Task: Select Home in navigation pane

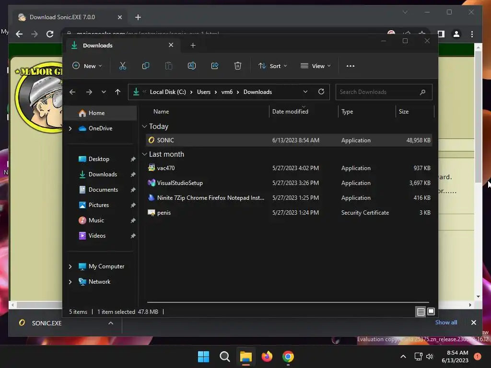Action: pos(101,113)
